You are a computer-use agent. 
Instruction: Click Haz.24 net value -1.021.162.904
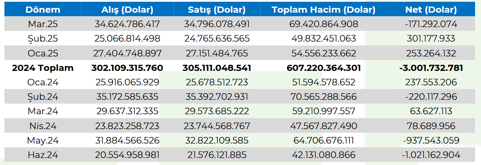pos(431,155)
